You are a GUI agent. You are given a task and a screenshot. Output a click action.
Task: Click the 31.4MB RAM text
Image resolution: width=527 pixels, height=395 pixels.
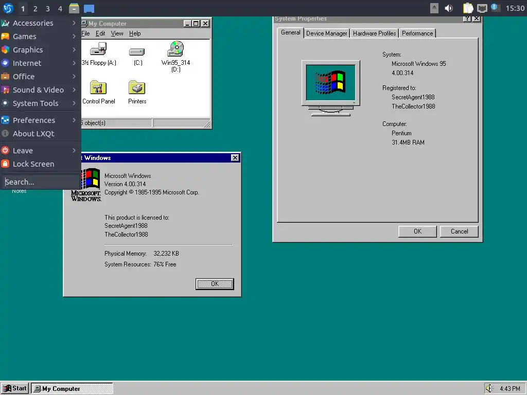click(x=408, y=142)
